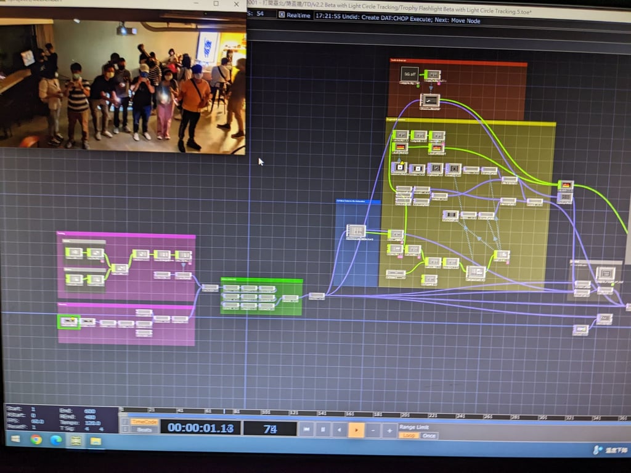Step back one frame with minus button

373,431
